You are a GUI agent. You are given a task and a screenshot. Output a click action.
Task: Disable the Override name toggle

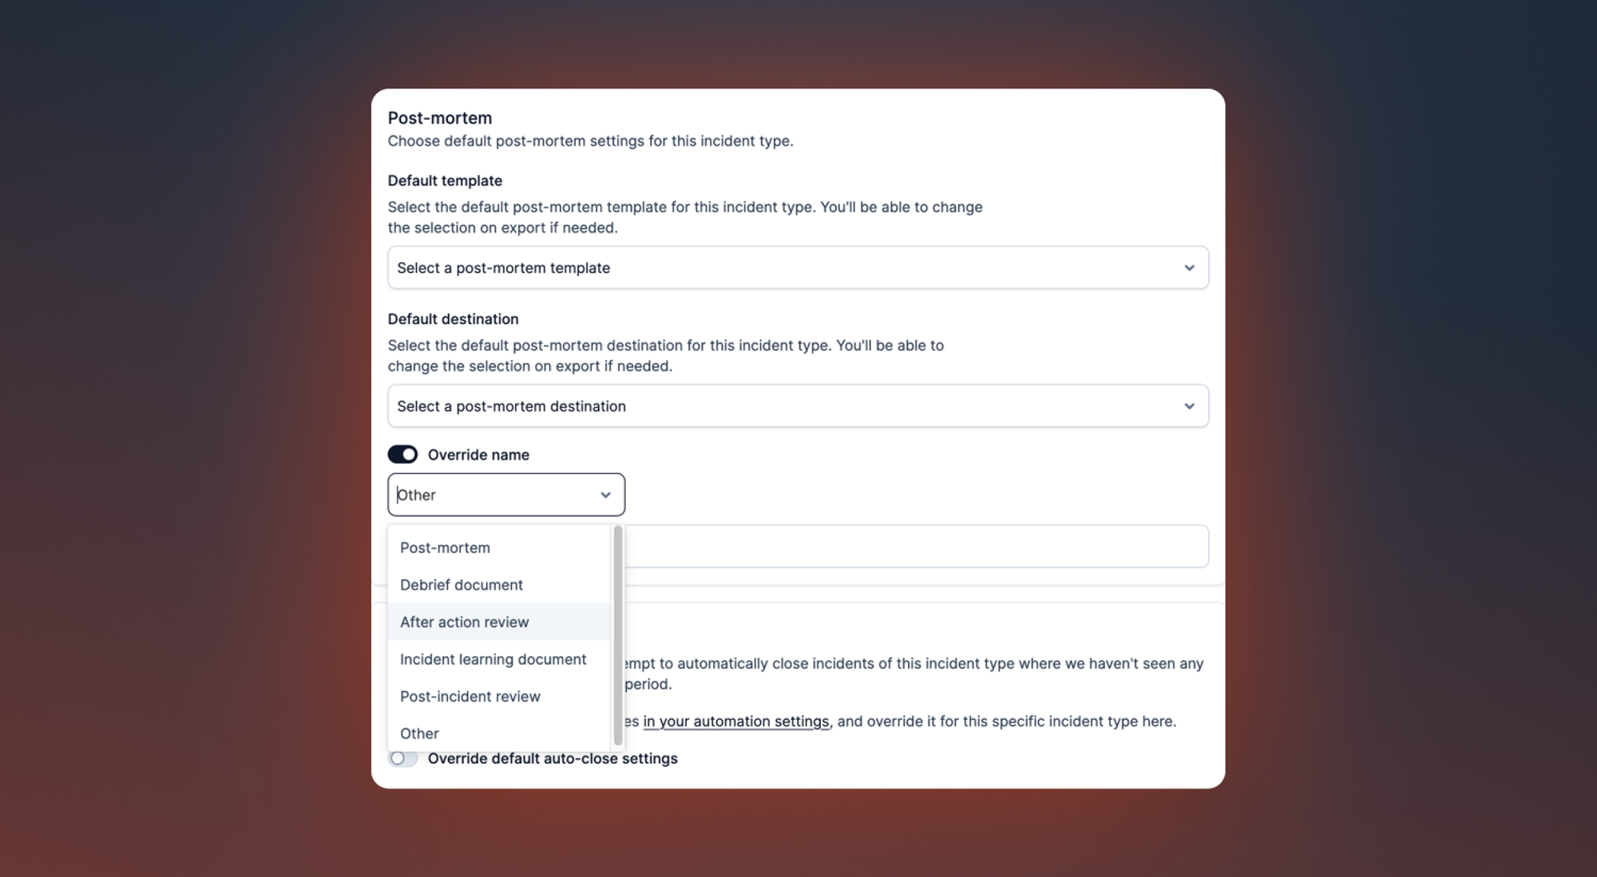(402, 454)
